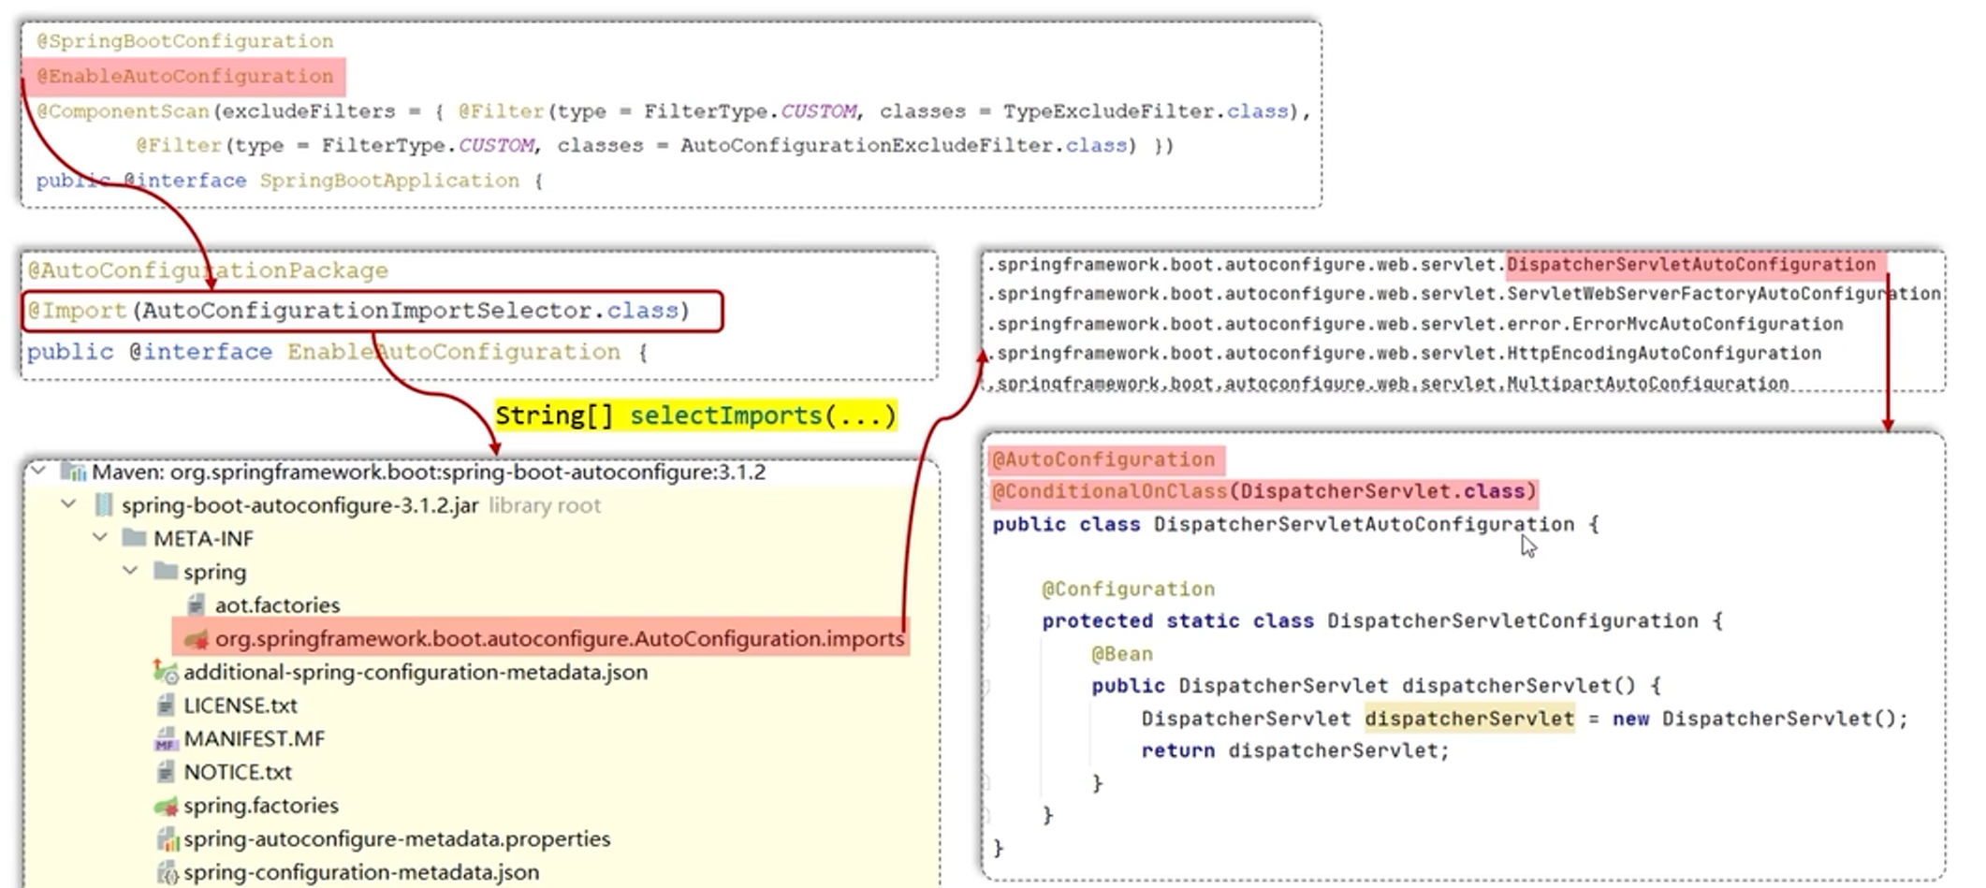Open LICENSE.txt in the tree

(x=240, y=706)
